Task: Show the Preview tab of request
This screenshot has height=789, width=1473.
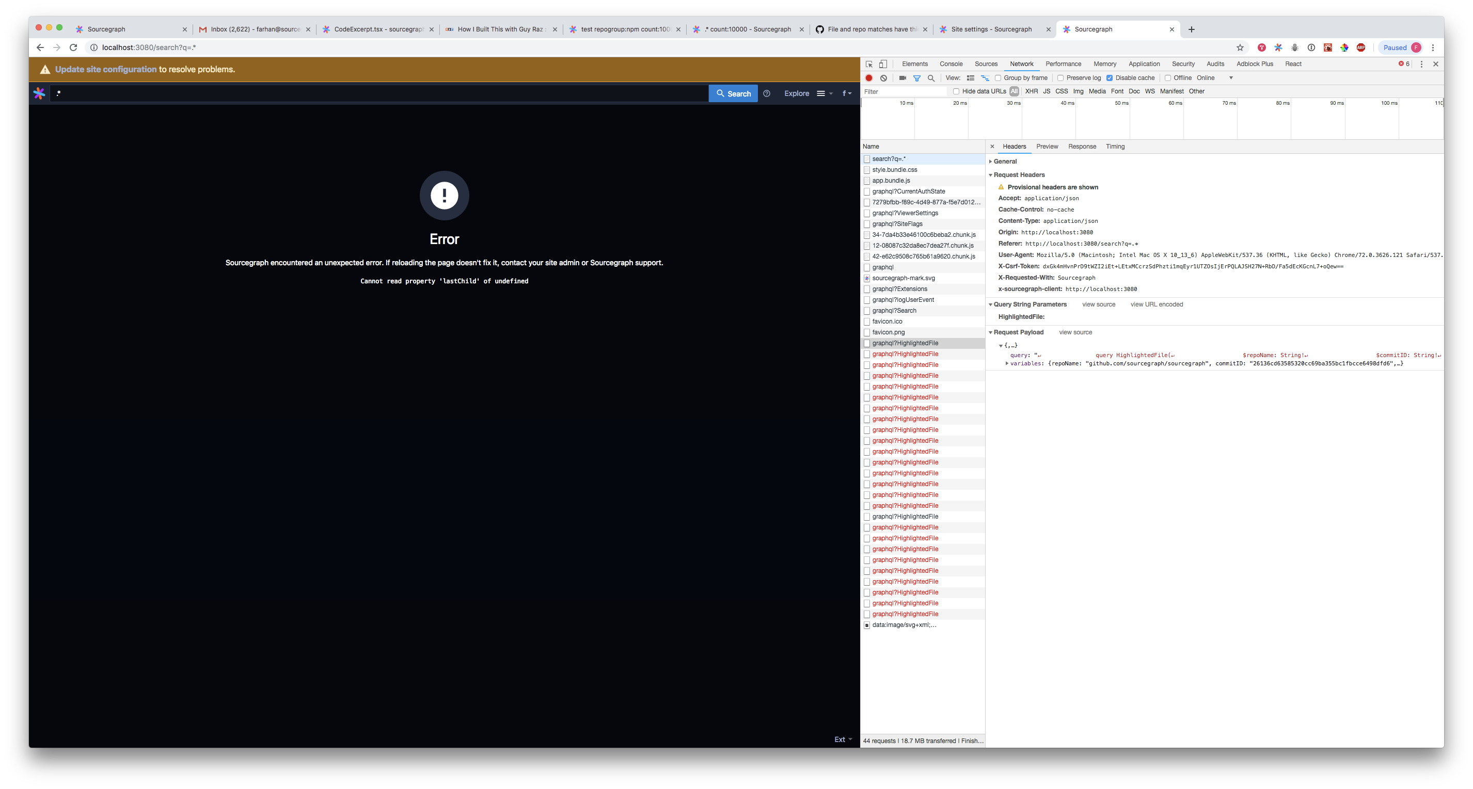Action: coord(1047,146)
